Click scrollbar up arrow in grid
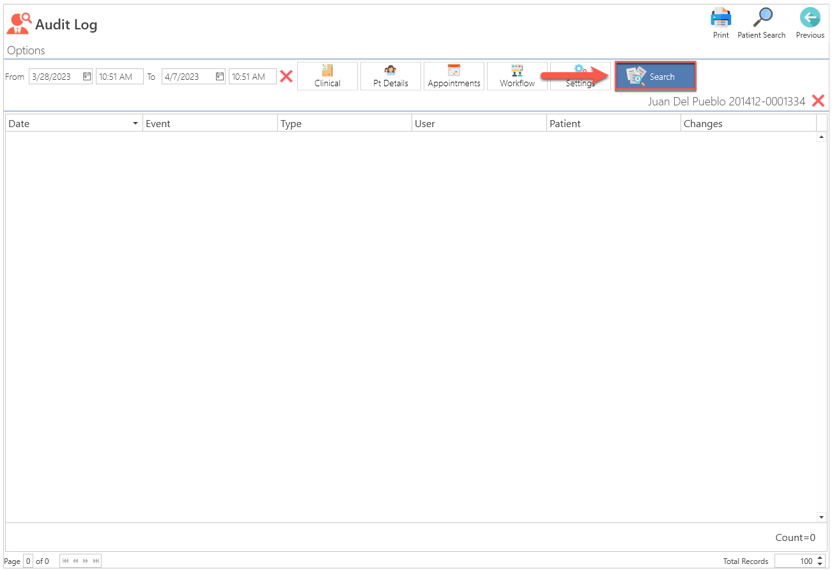832x571 pixels. 821,137
